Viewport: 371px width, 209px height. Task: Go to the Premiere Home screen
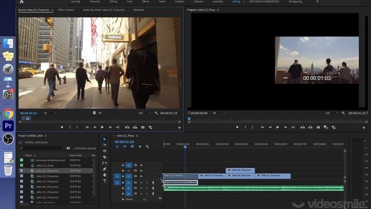[x=21, y=2]
